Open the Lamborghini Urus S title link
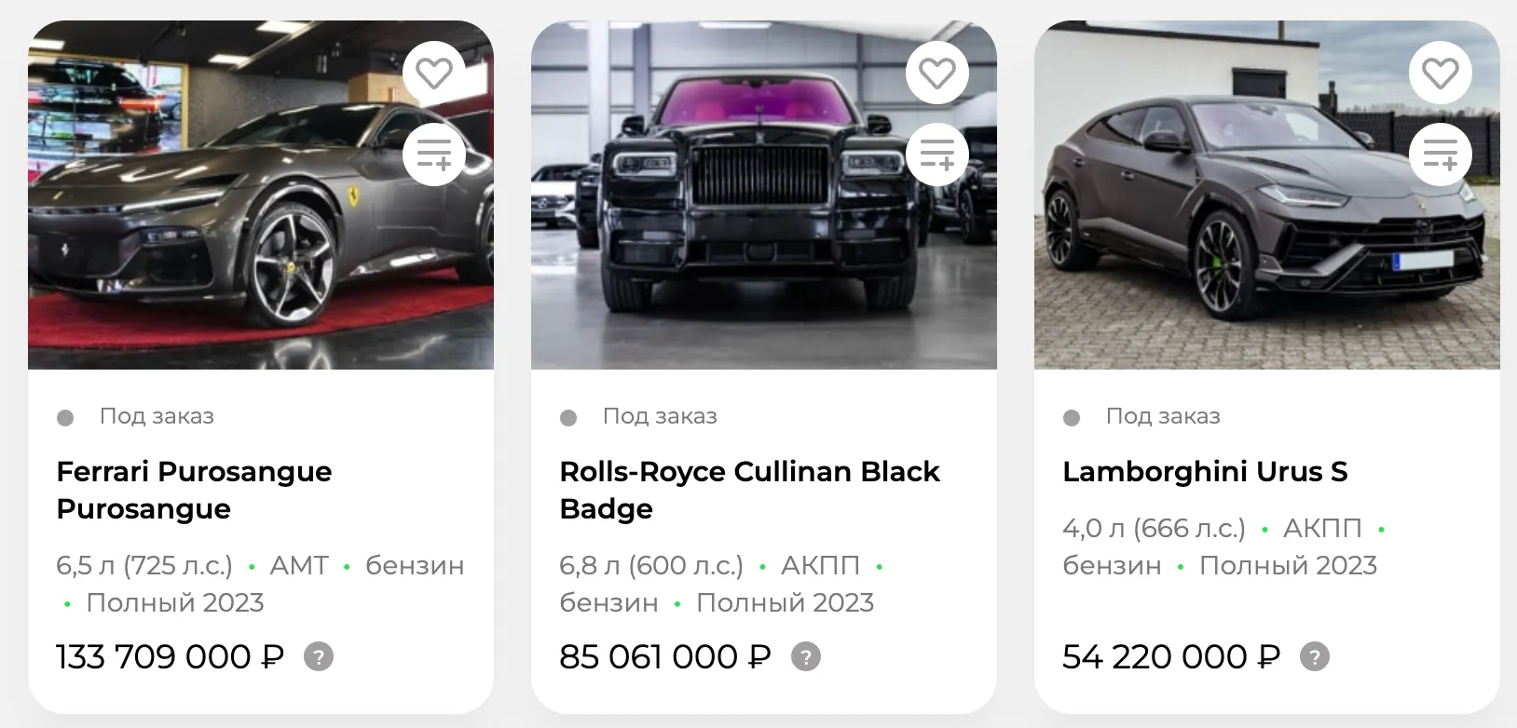 [1205, 472]
